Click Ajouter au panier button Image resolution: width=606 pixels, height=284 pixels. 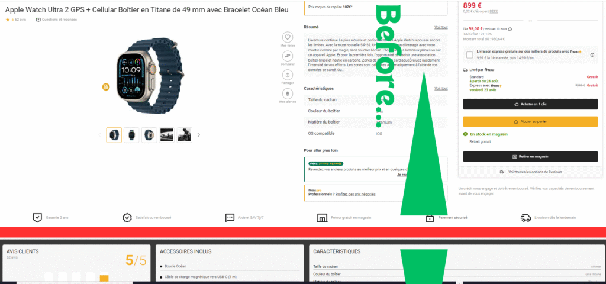click(530, 122)
